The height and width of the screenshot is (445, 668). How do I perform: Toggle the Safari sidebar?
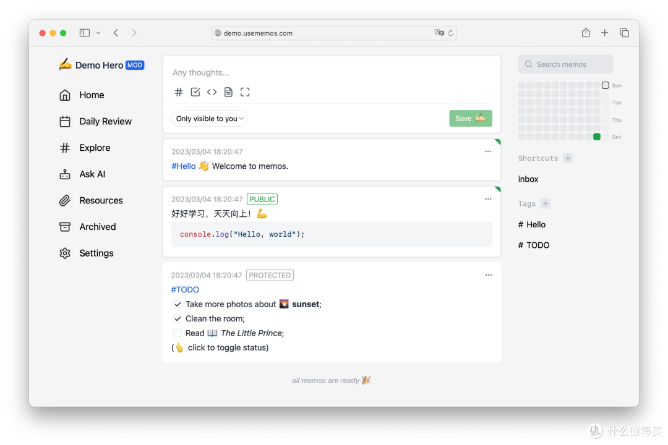pos(84,33)
